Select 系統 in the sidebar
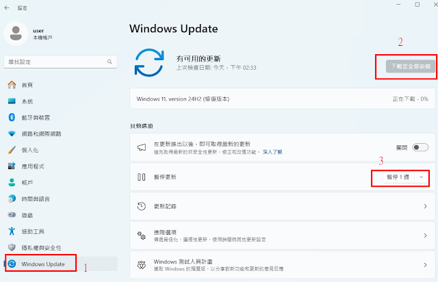 [61, 101]
